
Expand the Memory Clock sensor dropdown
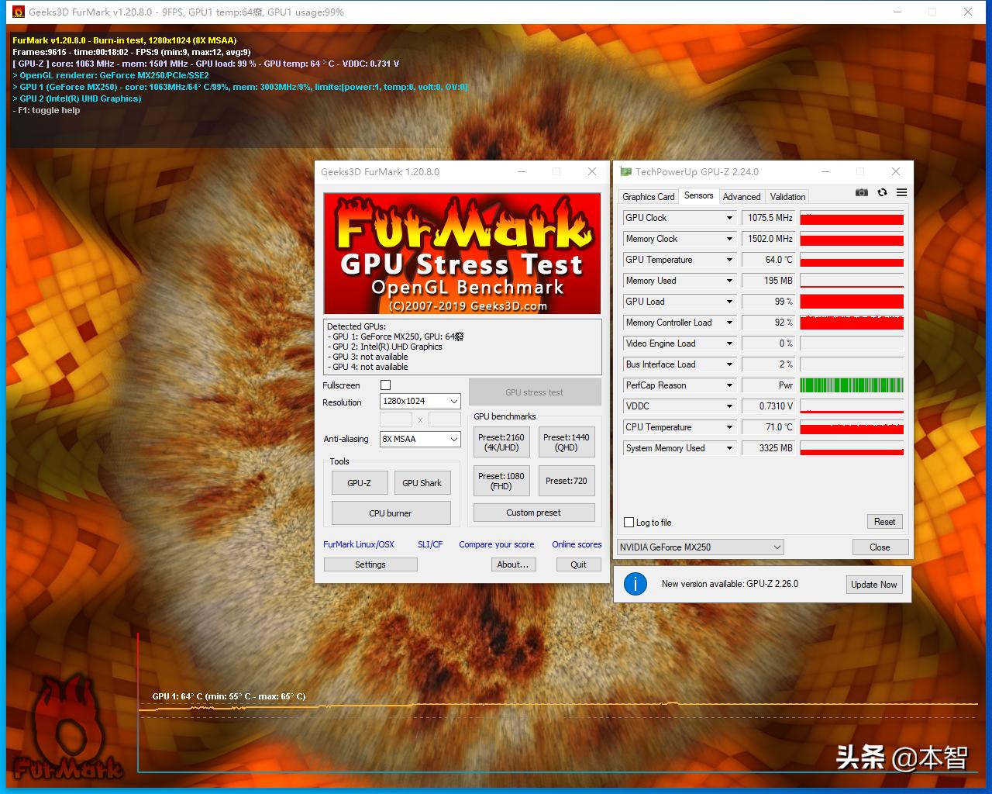click(x=729, y=239)
